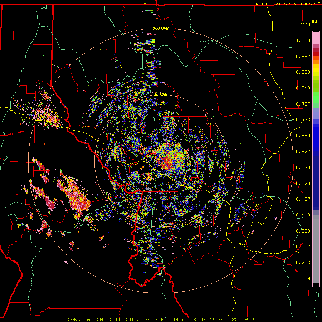
Task: Click the 1.000 legend value
Action: (303, 40)
